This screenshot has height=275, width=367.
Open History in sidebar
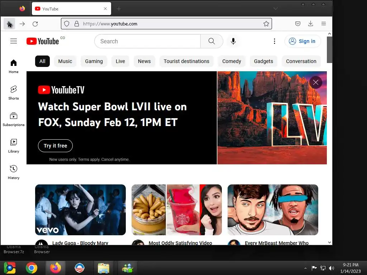coord(14,172)
